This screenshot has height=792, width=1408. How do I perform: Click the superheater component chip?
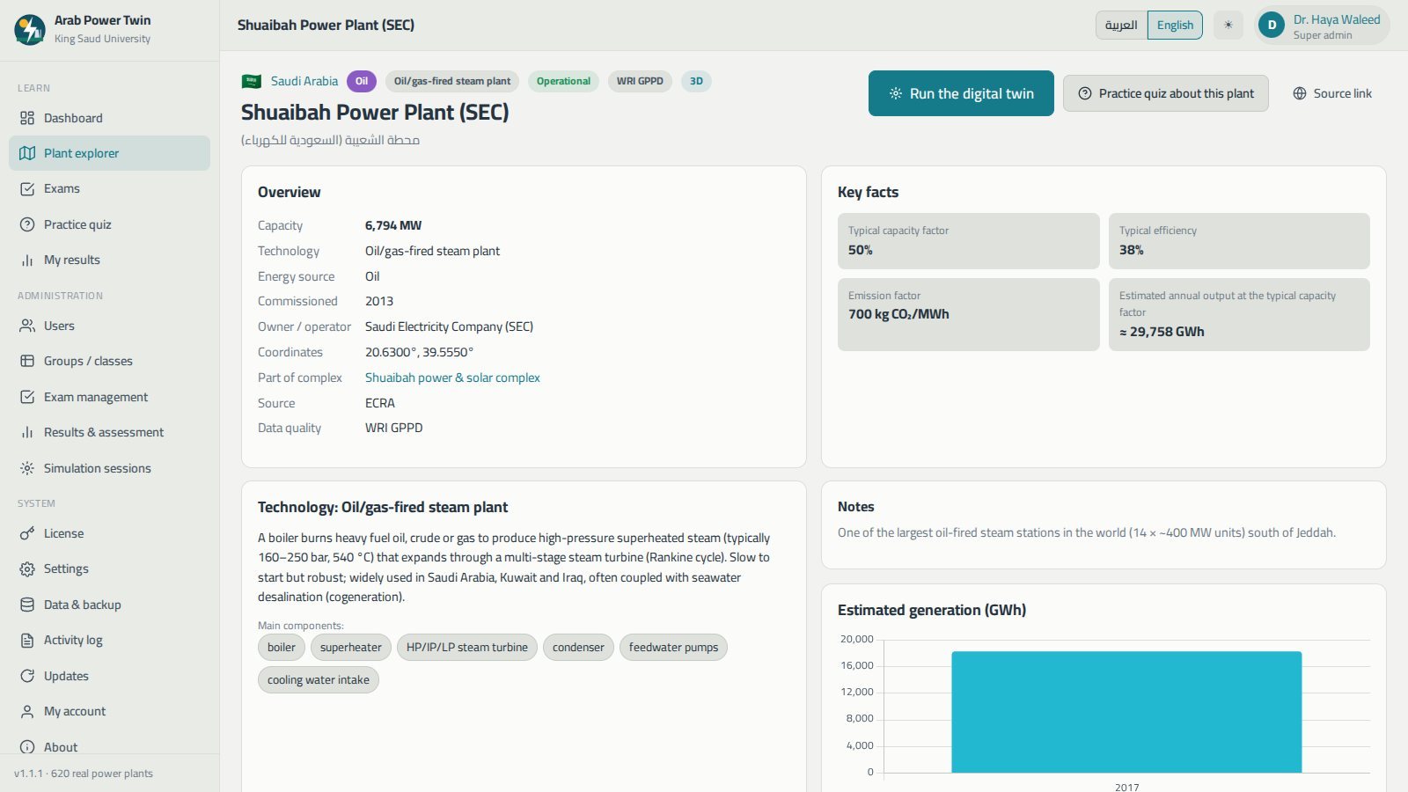(351, 648)
